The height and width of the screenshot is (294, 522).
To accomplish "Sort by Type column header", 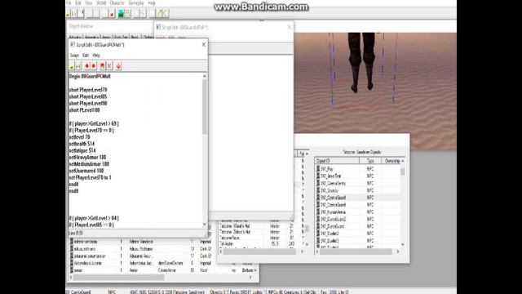I will 370,161.
